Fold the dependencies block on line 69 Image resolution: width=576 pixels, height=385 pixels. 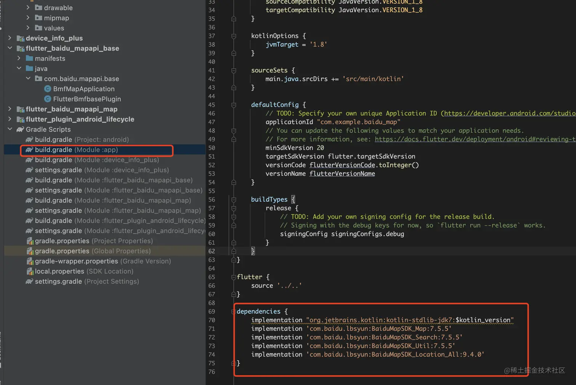pos(234,312)
